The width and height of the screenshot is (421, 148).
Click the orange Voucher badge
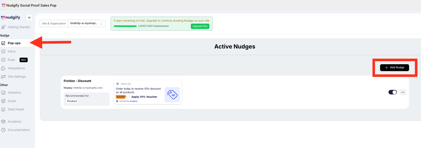(x=121, y=97)
